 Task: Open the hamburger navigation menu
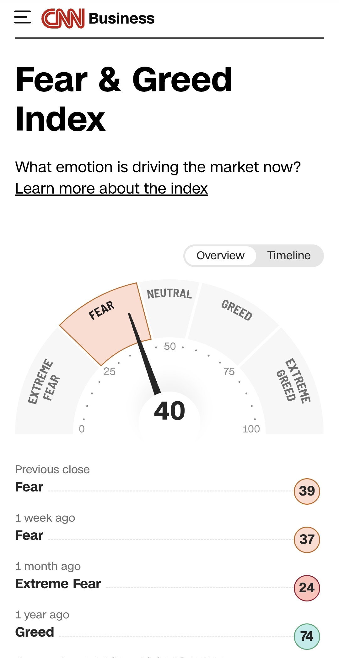(x=23, y=17)
